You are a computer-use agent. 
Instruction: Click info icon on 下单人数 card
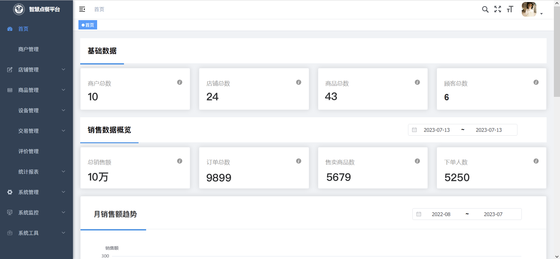coord(536,161)
